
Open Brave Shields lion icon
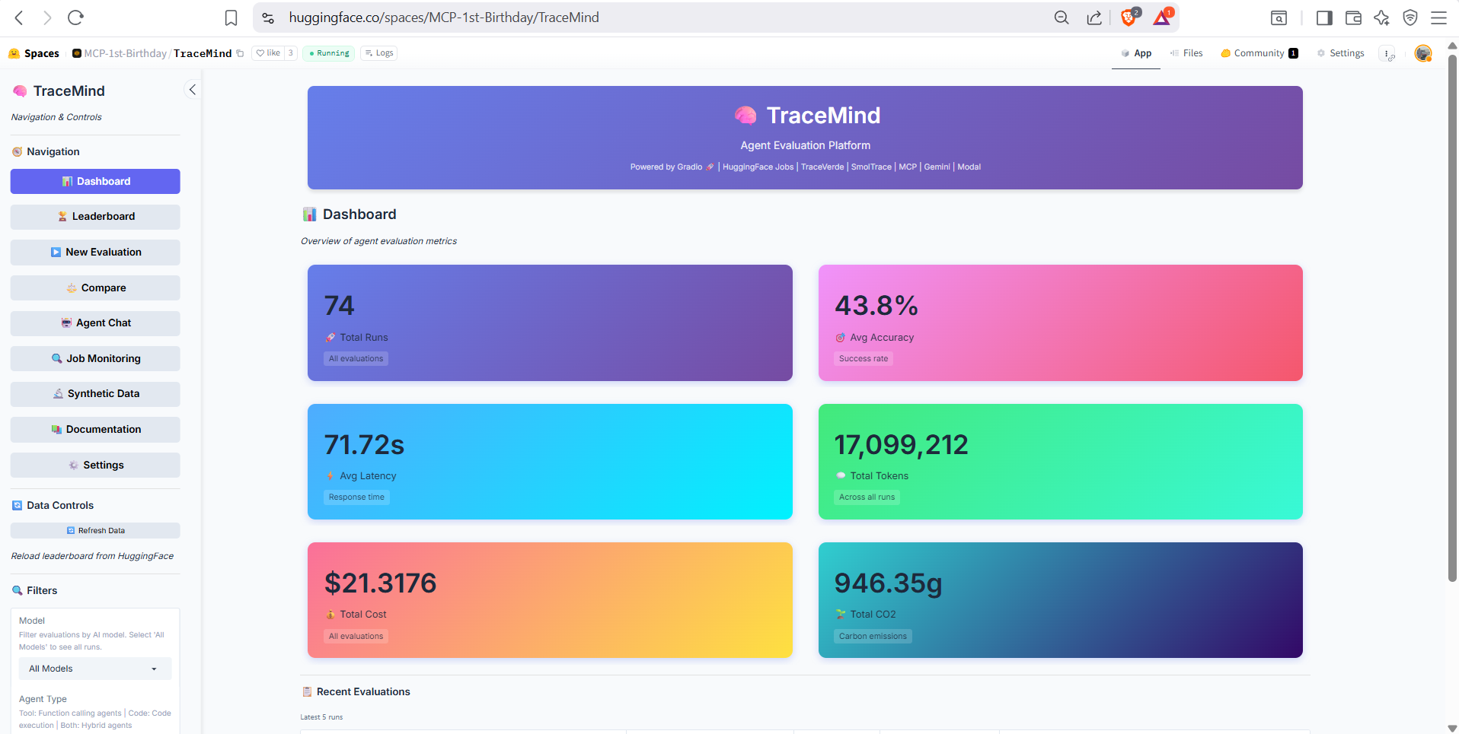1129,17
